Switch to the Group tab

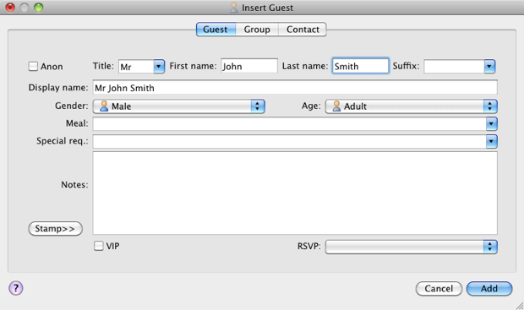[257, 30]
